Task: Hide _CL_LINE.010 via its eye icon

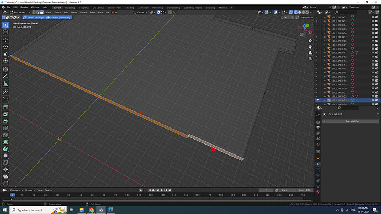Action: pyautogui.click(x=373, y=49)
